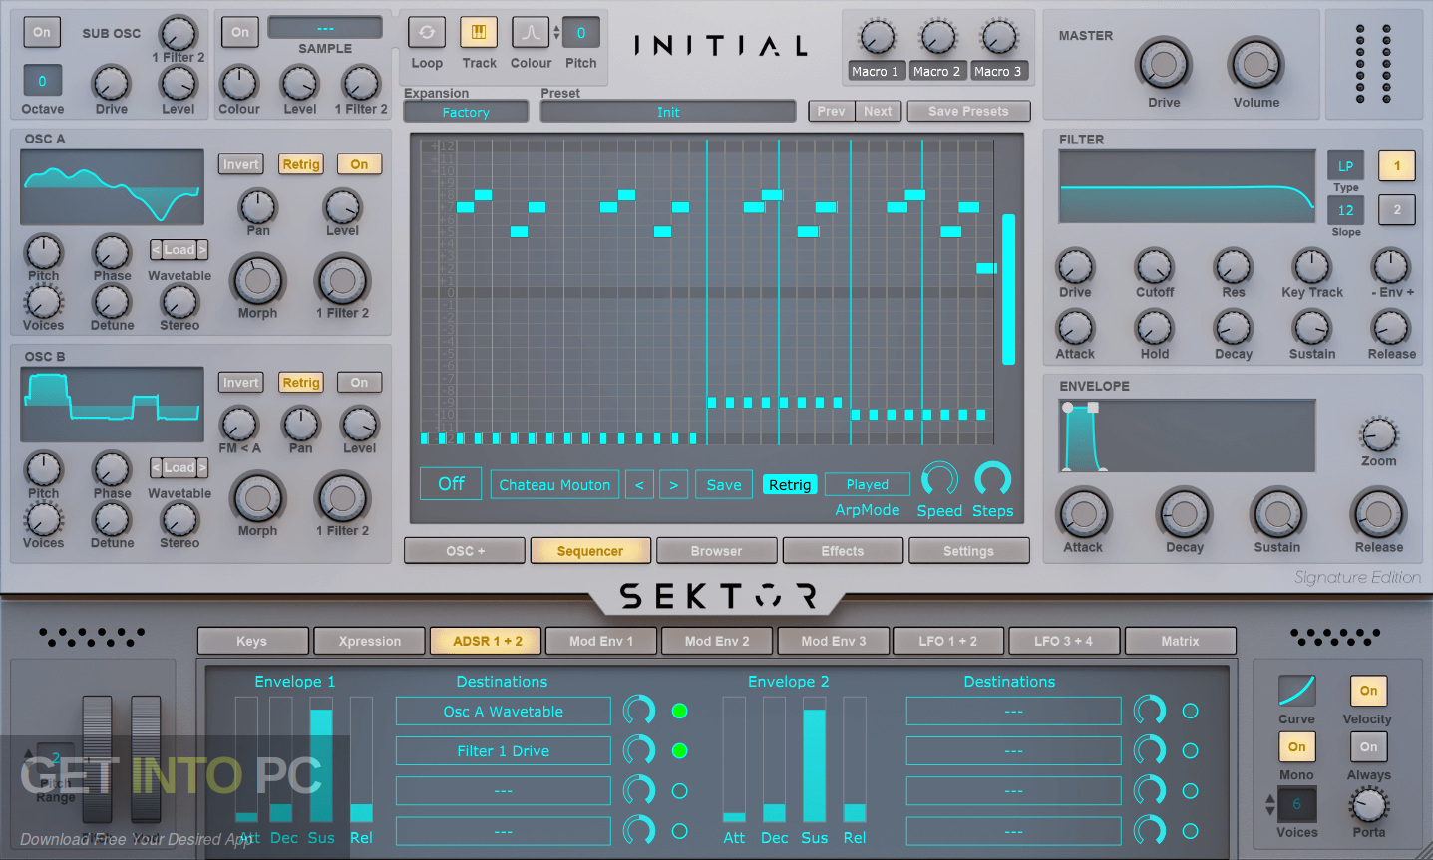Toggle the Track keyboard icon
The height and width of the screenshot is (860, 1433).
coord(479,32)
